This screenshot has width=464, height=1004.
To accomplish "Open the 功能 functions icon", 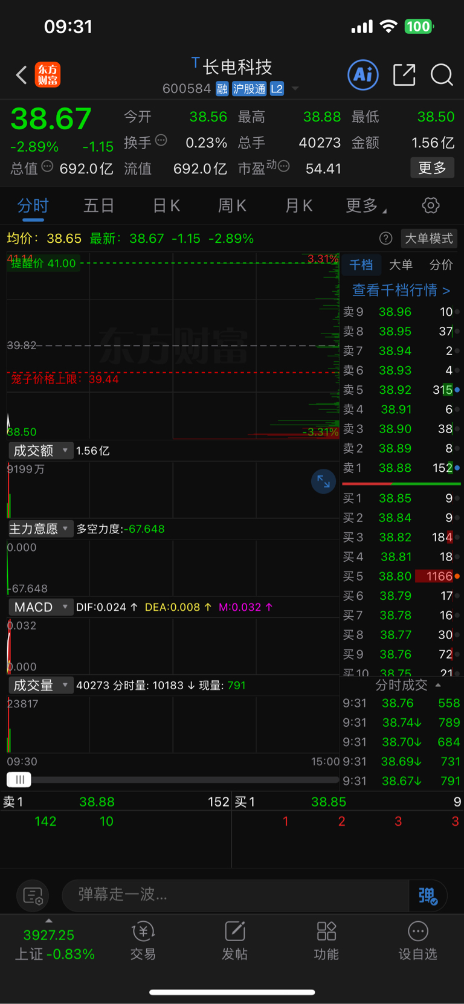I will (326, 941).
